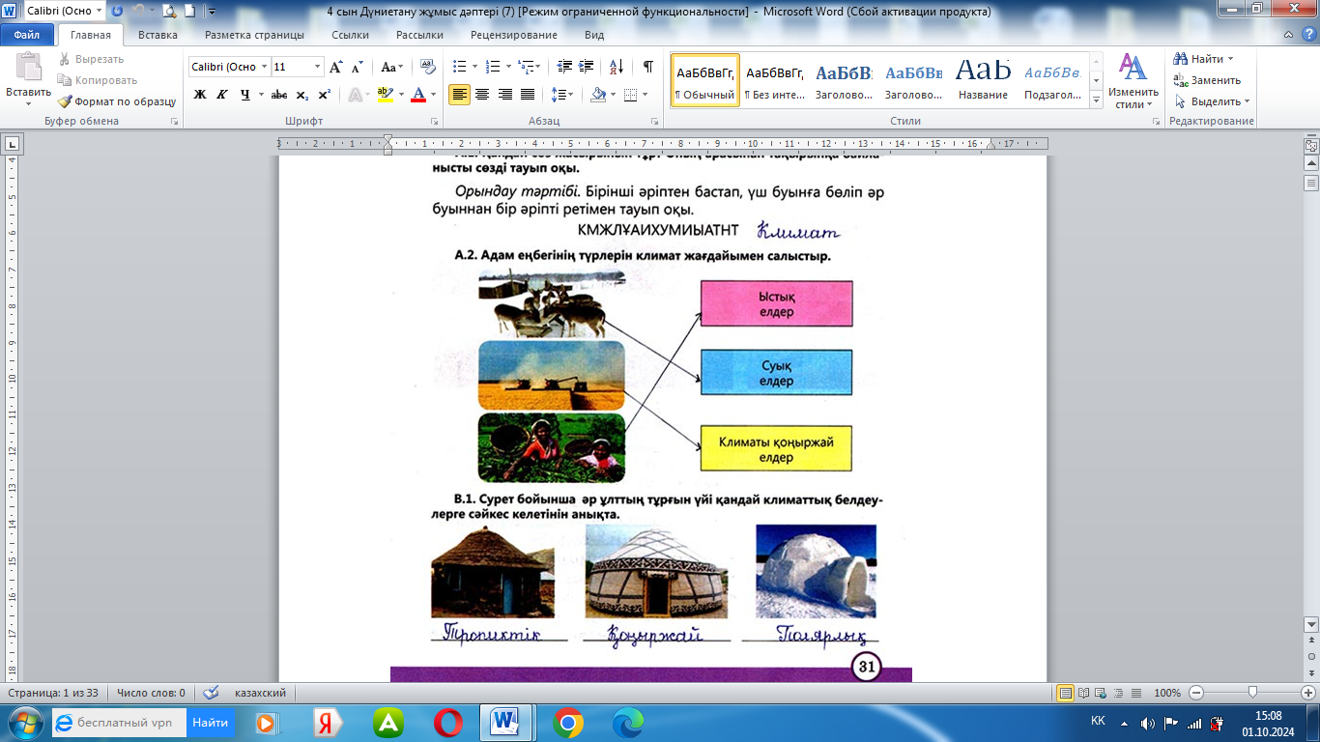
Task: Open the Customize Quick Access Toolbar dropdown
Action: click(x=212, y=12)
